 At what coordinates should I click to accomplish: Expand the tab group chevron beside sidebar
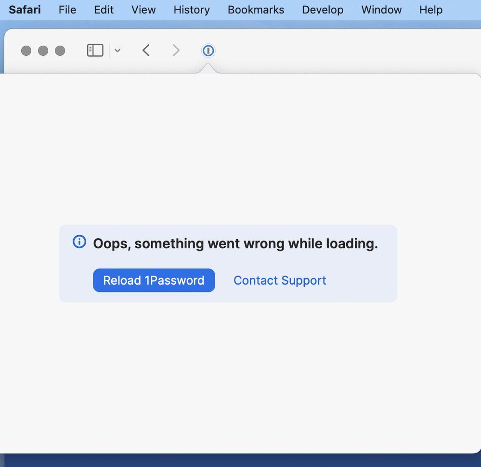coord(117,51)
